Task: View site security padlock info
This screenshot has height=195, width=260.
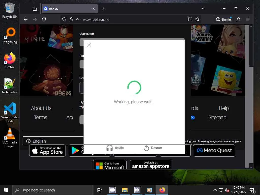Action: (x=71, y=19)
